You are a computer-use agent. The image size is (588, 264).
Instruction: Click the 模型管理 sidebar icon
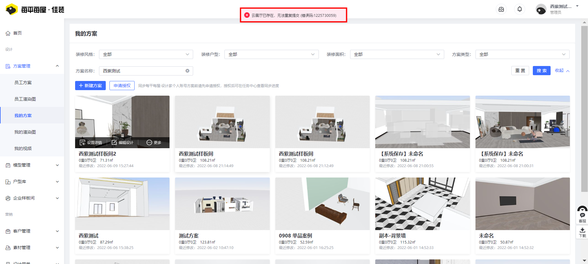[x=8, y=165]
